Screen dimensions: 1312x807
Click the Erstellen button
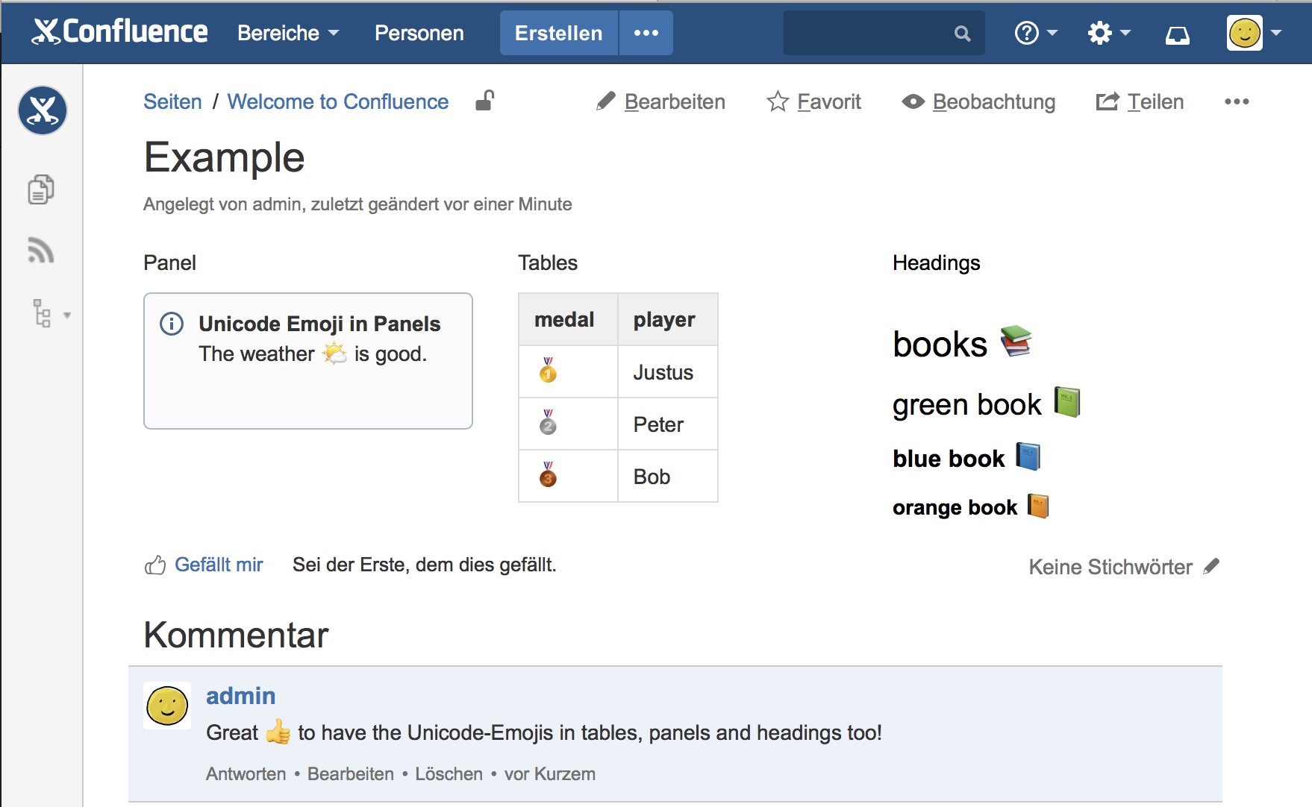point(558,33)
